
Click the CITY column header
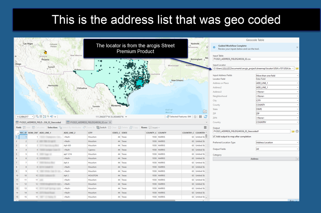click(x=99, y=133)
